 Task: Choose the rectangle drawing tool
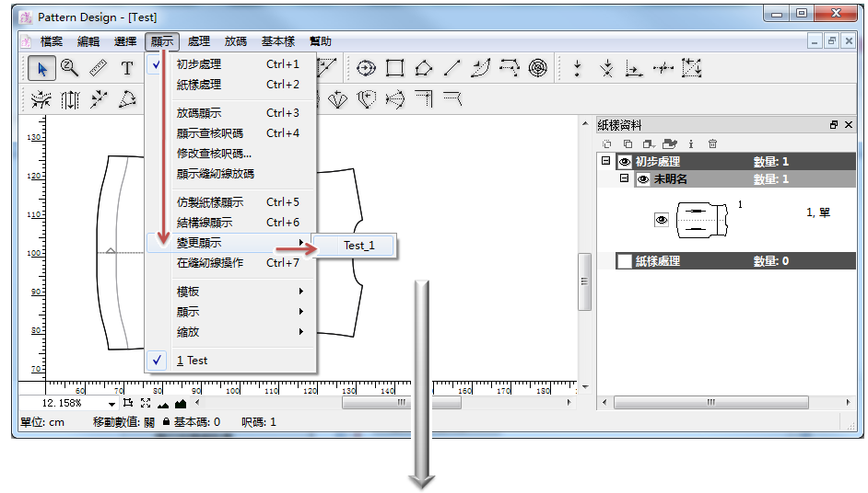point(395,67)
